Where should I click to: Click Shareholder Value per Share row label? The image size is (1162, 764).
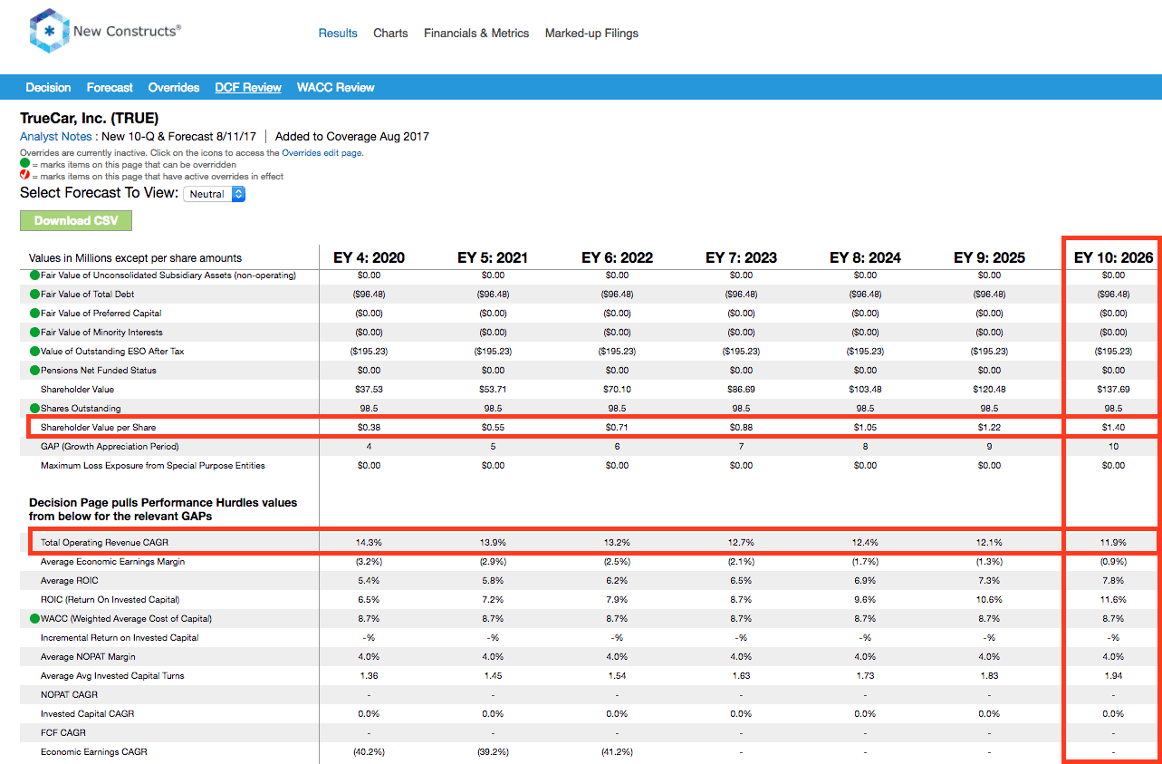[x=97, y=427]
